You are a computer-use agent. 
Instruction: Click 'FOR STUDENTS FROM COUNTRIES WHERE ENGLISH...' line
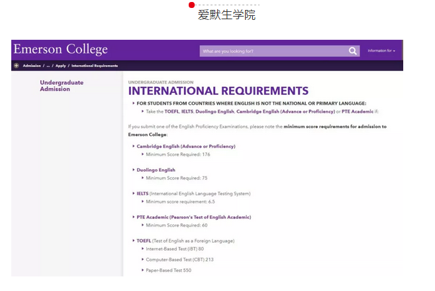pyautogui.click(x=252, y=103)
